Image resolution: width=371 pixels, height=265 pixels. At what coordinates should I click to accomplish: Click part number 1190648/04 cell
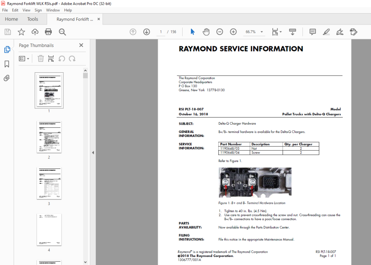point(234,153)
